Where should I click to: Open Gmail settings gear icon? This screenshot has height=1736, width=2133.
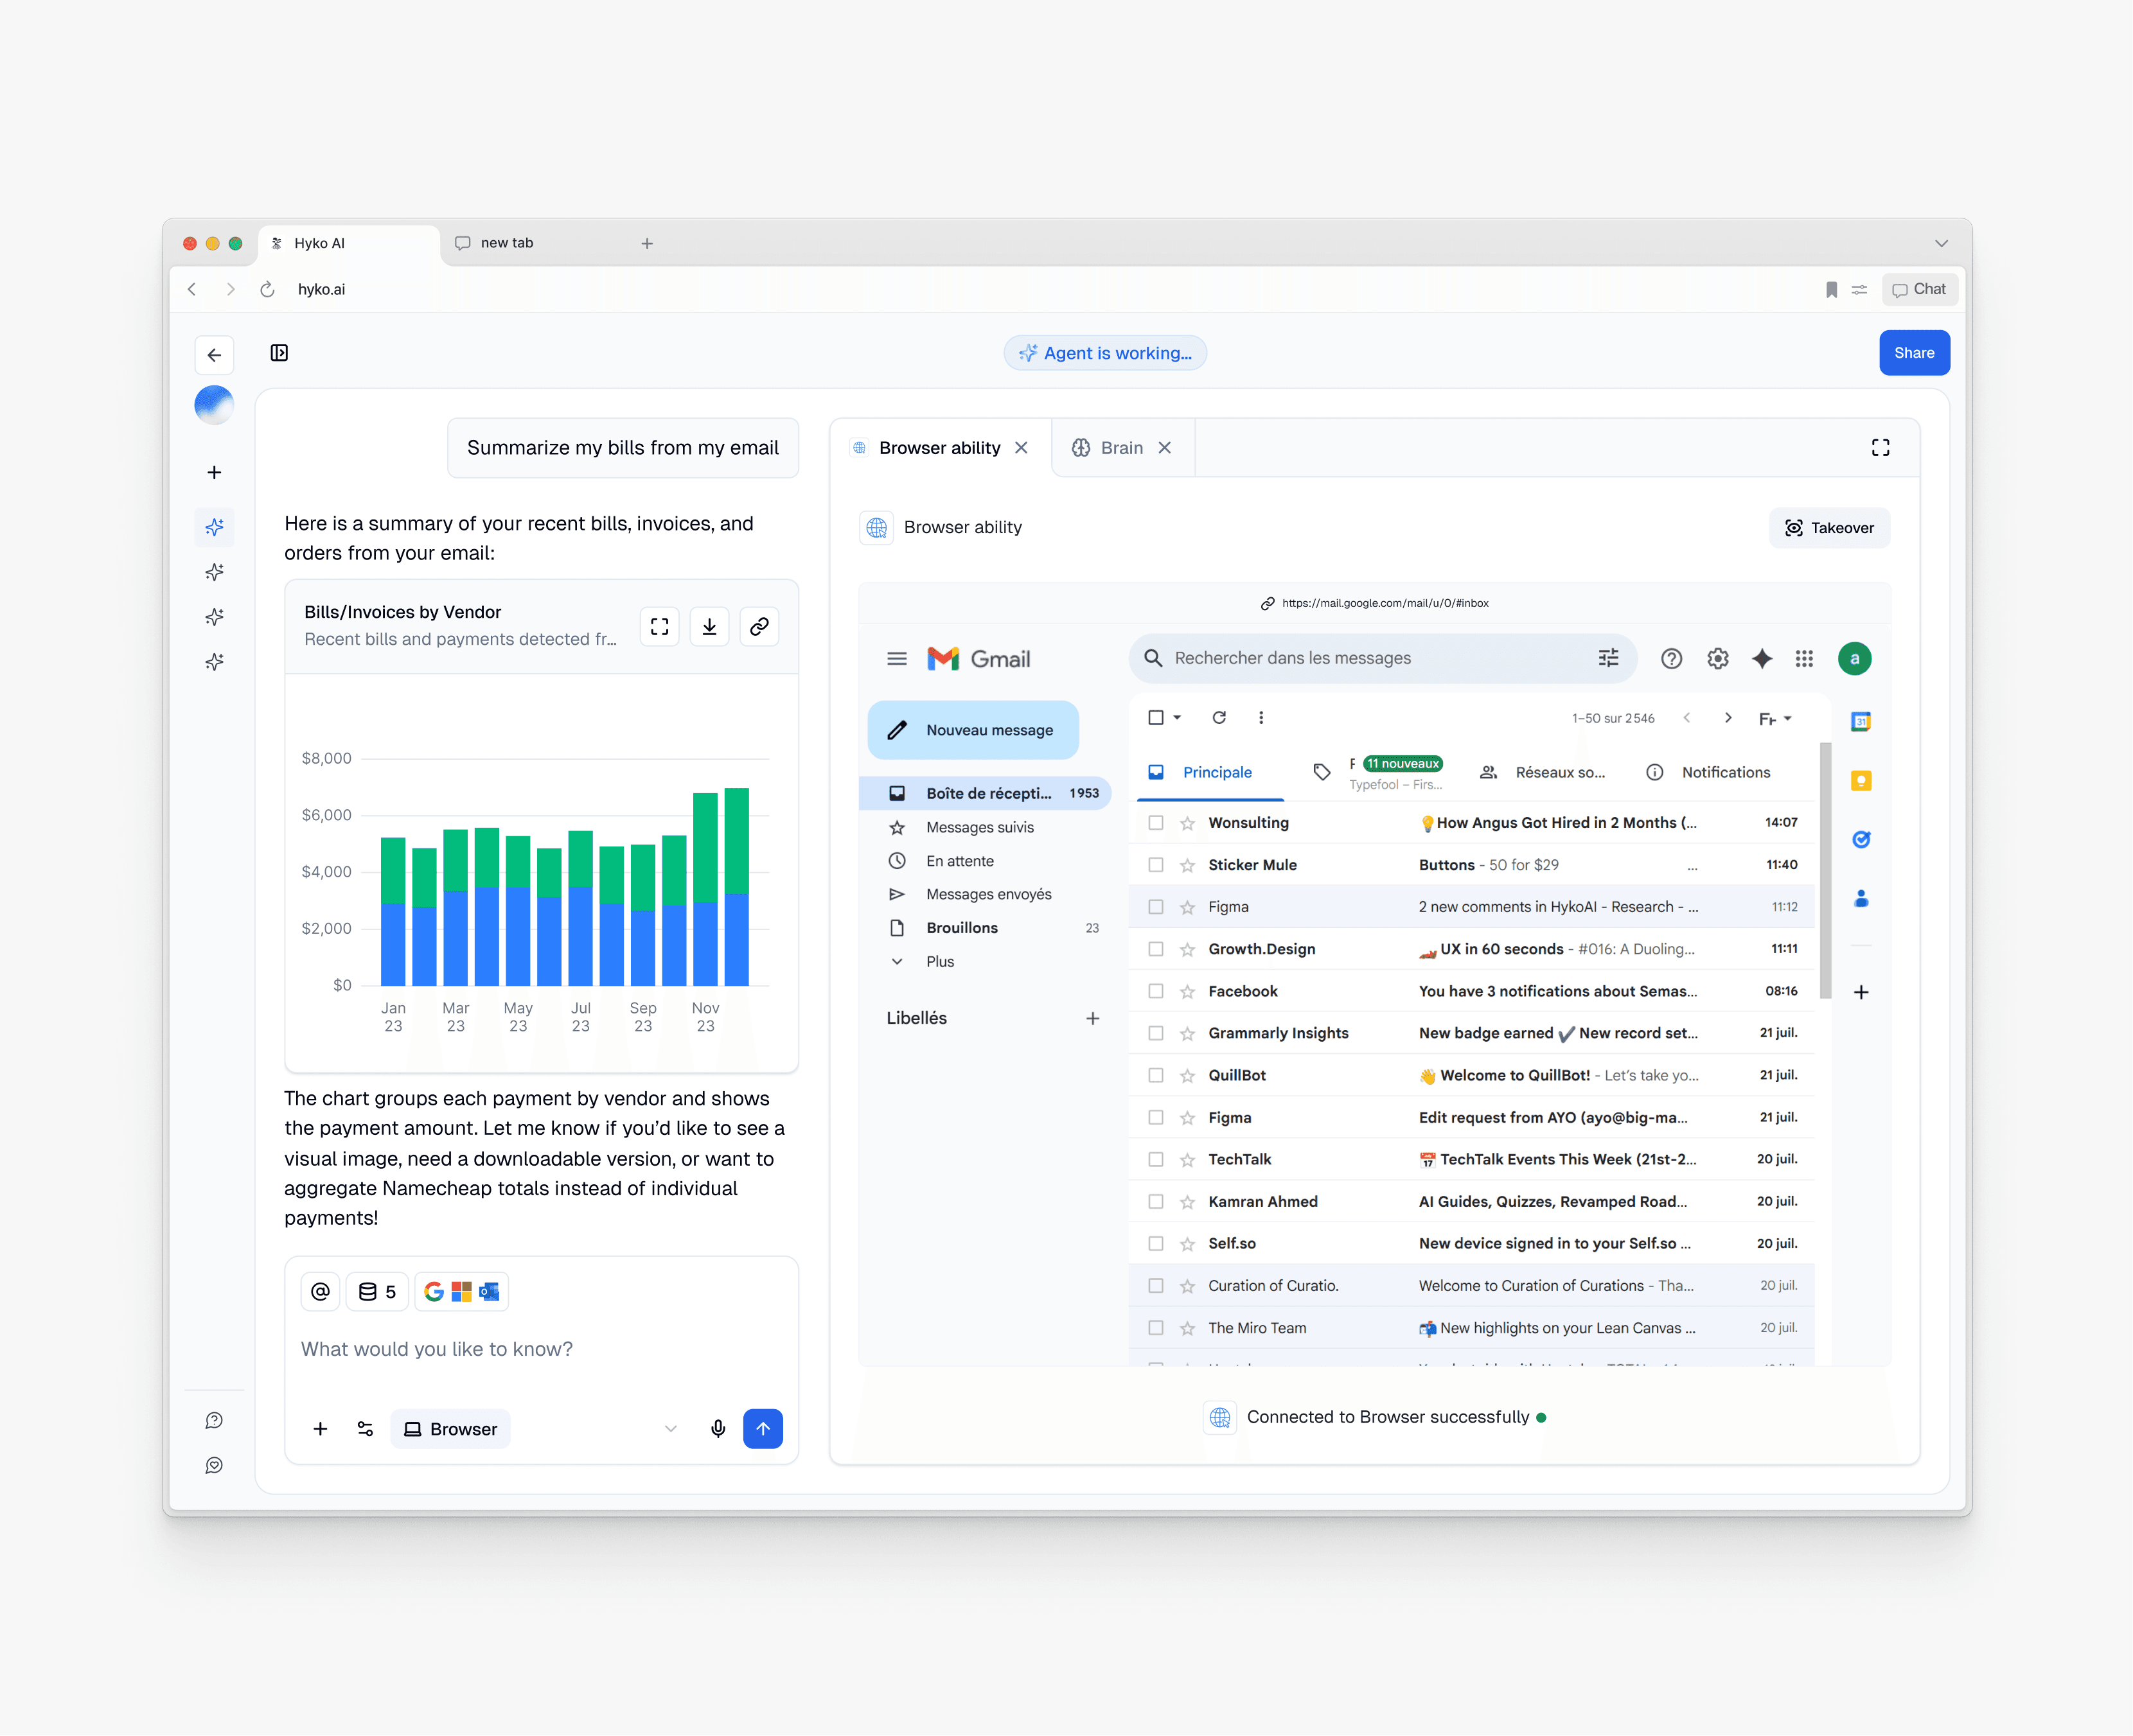coord(1717,658)
